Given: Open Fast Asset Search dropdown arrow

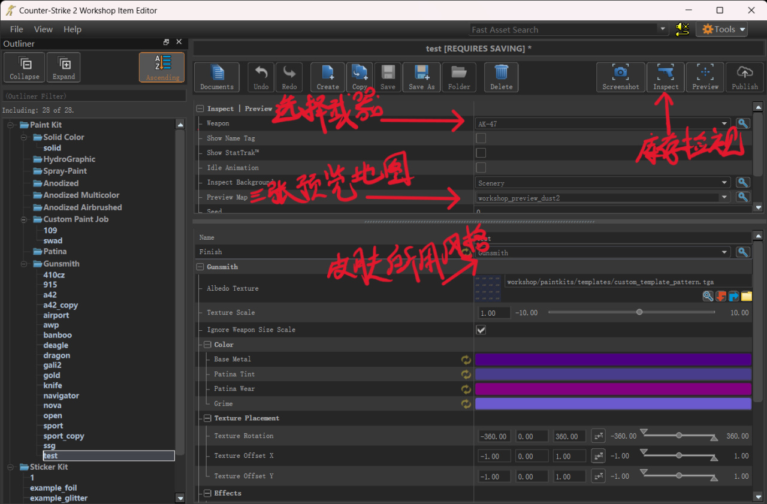Looking at the screenshot, I should 663,29.
